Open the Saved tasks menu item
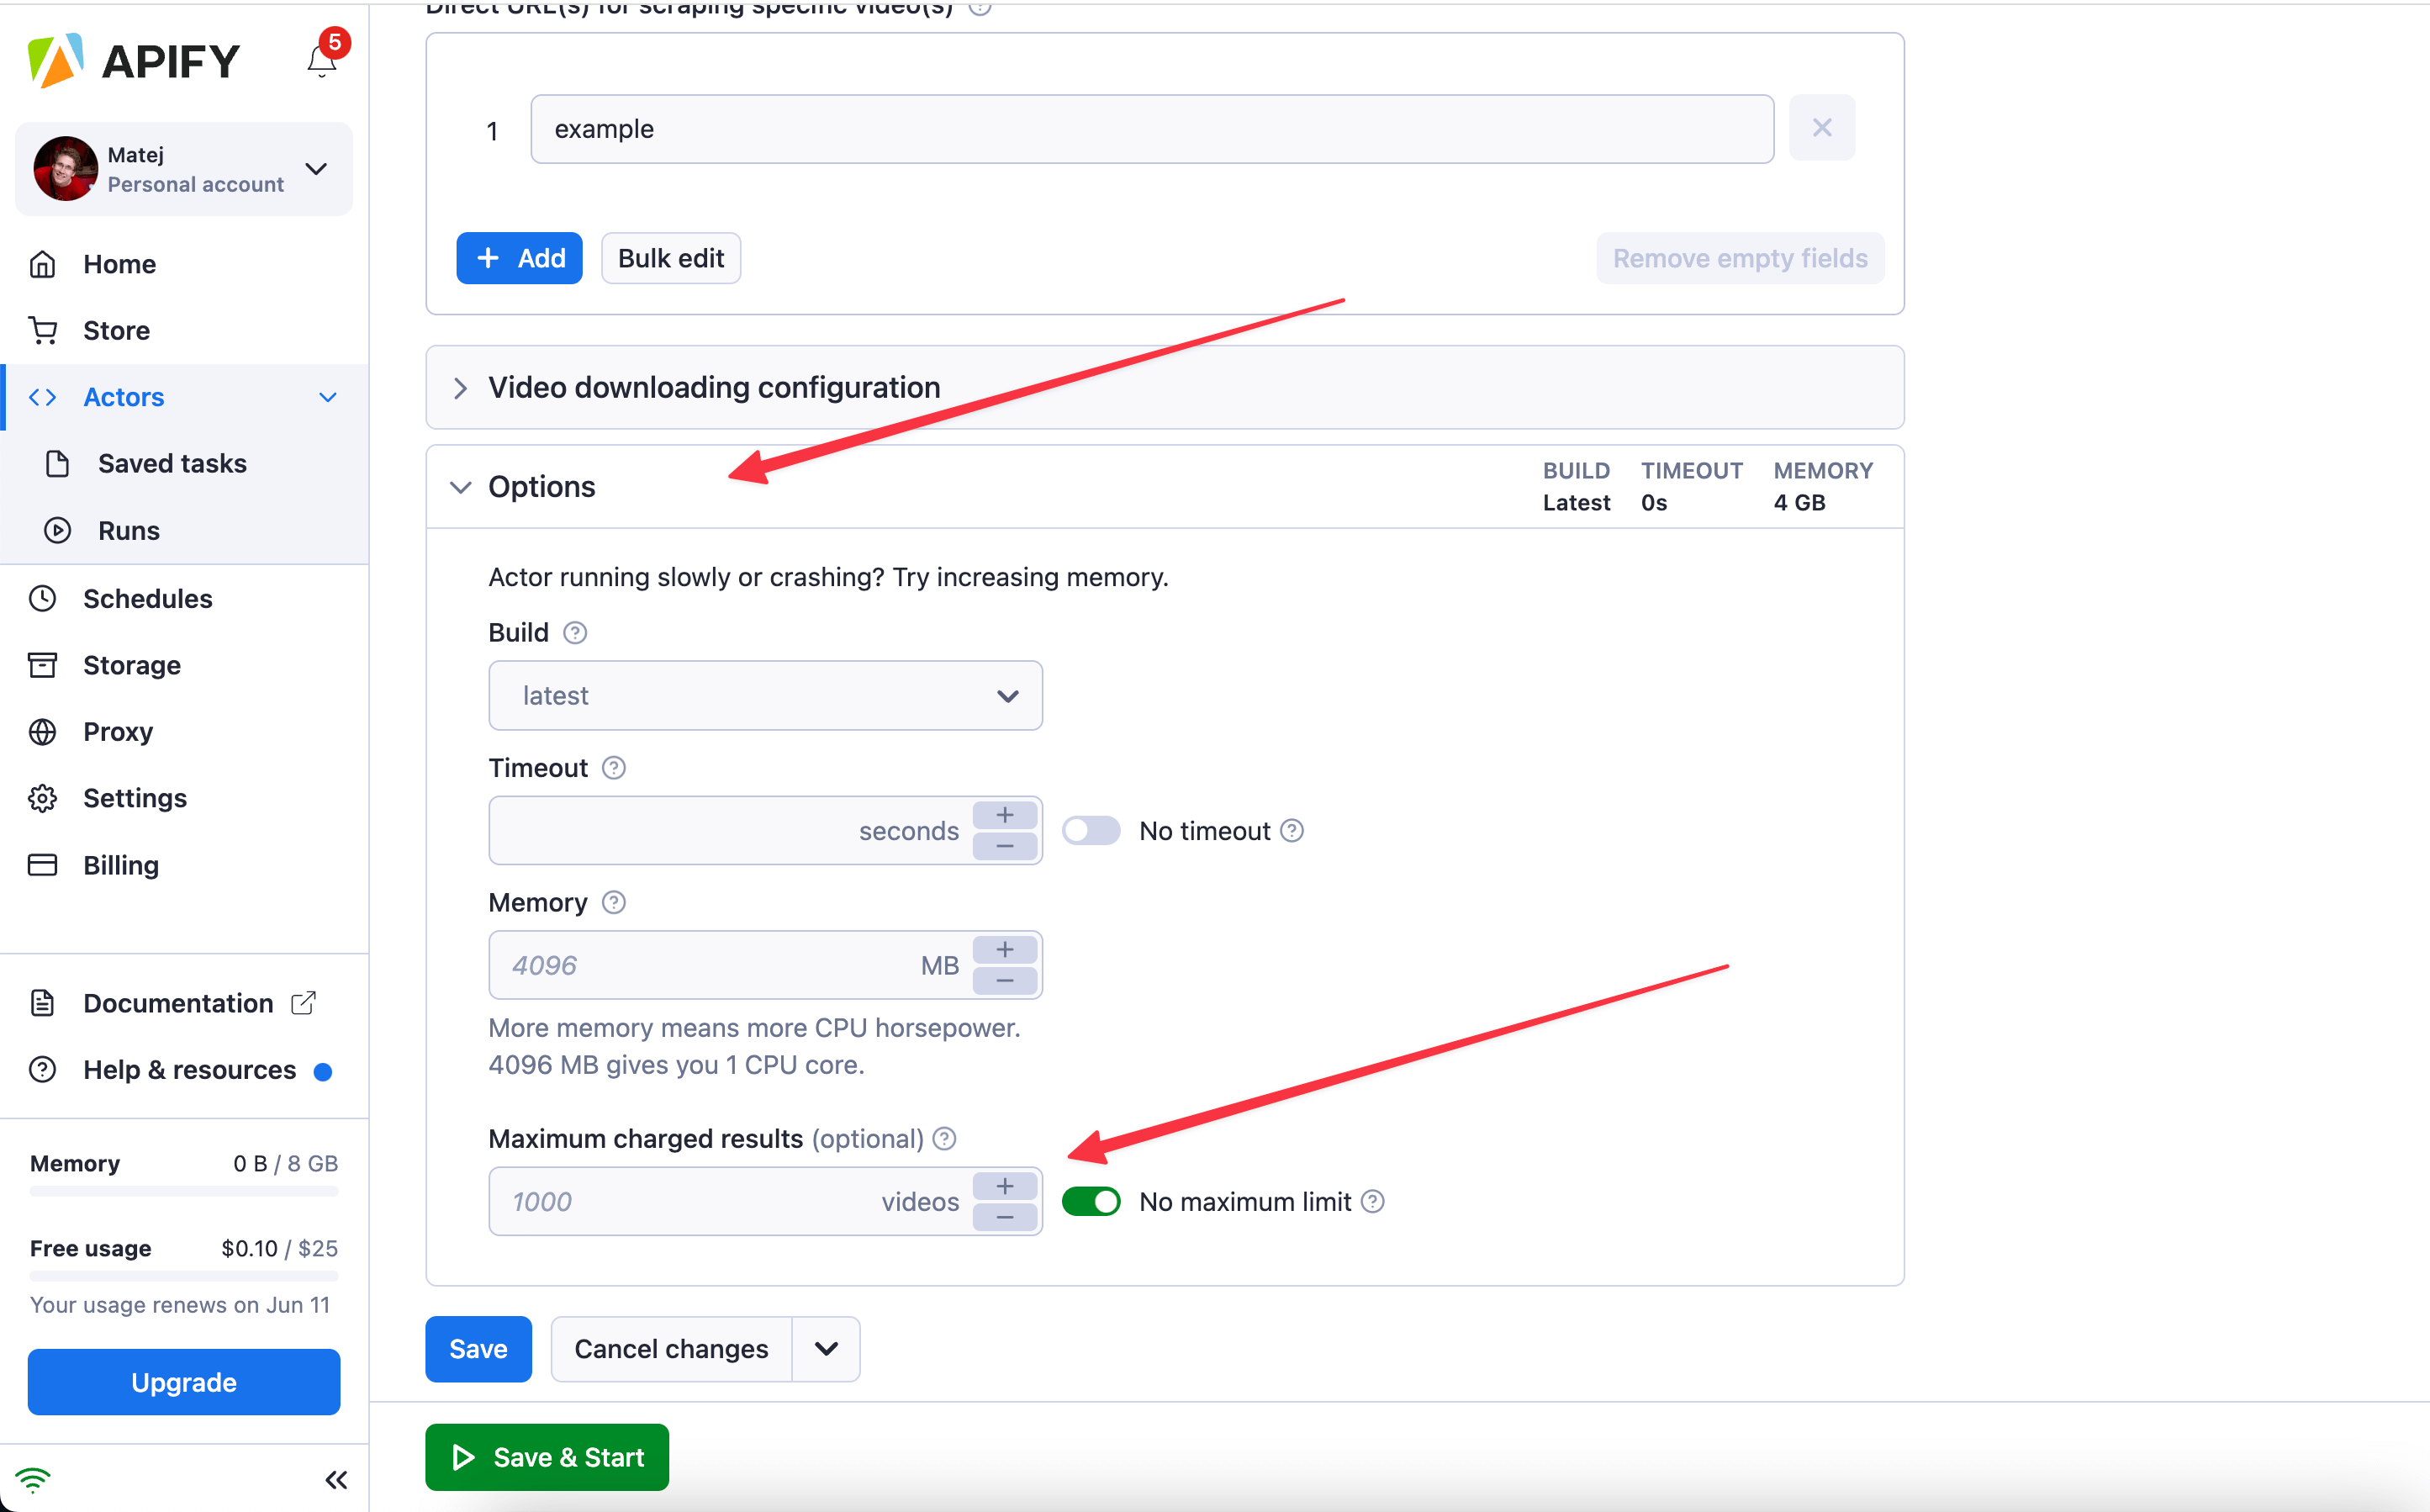Image resolution: width=2430 pixels, height=1512 pixels. (172, 463)
